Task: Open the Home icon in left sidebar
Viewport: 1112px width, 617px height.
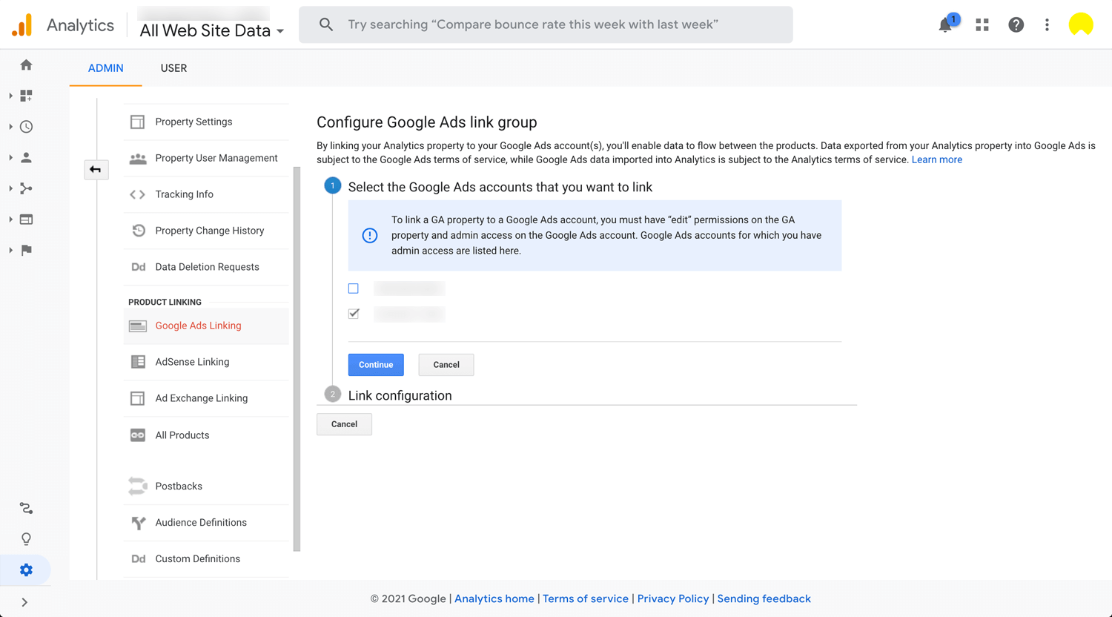Action: tap(26, 65)
